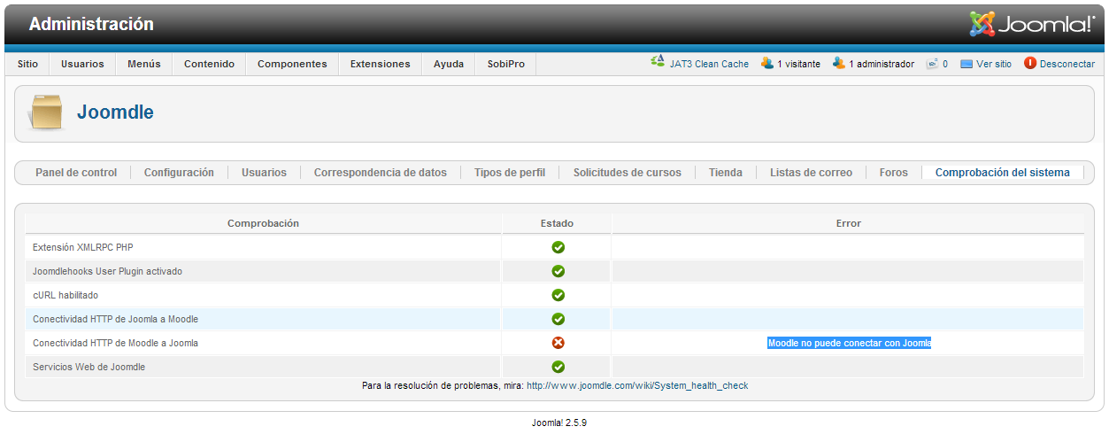Click the 1 administrador link
Image resolution: width=1109 pixels, height=442 pixels.
click(882, 64)
